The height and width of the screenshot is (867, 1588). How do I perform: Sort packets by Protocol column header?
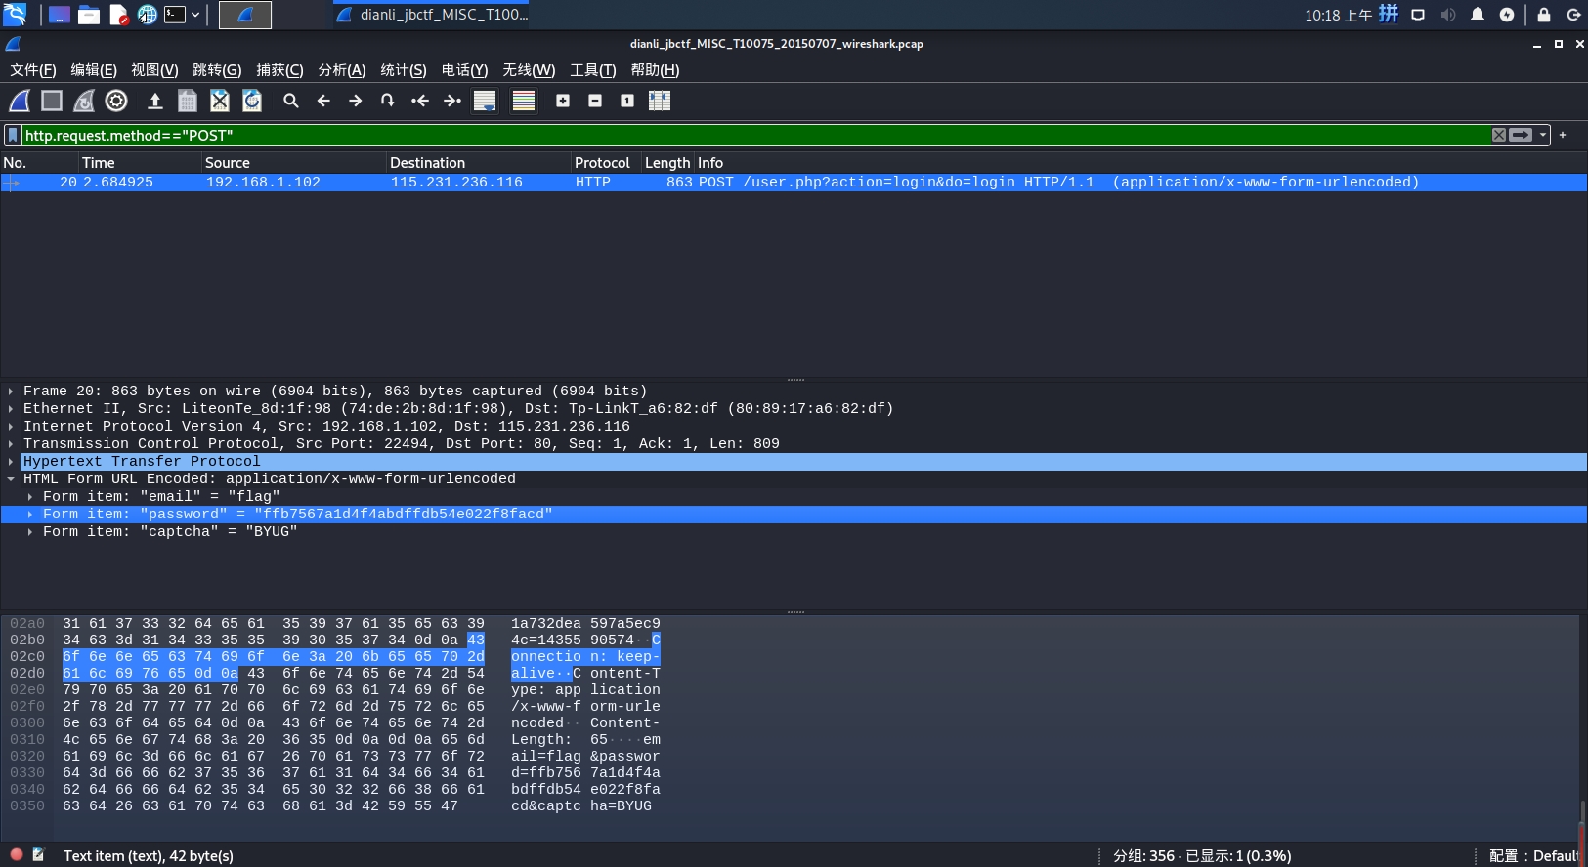(606, 163)
